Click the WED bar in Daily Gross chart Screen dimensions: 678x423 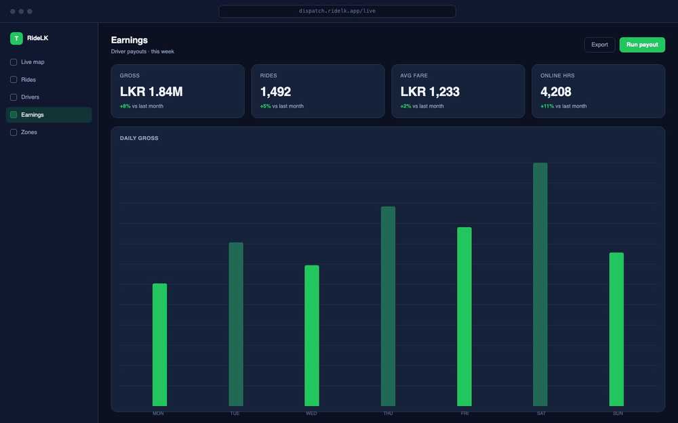(312, 336)
